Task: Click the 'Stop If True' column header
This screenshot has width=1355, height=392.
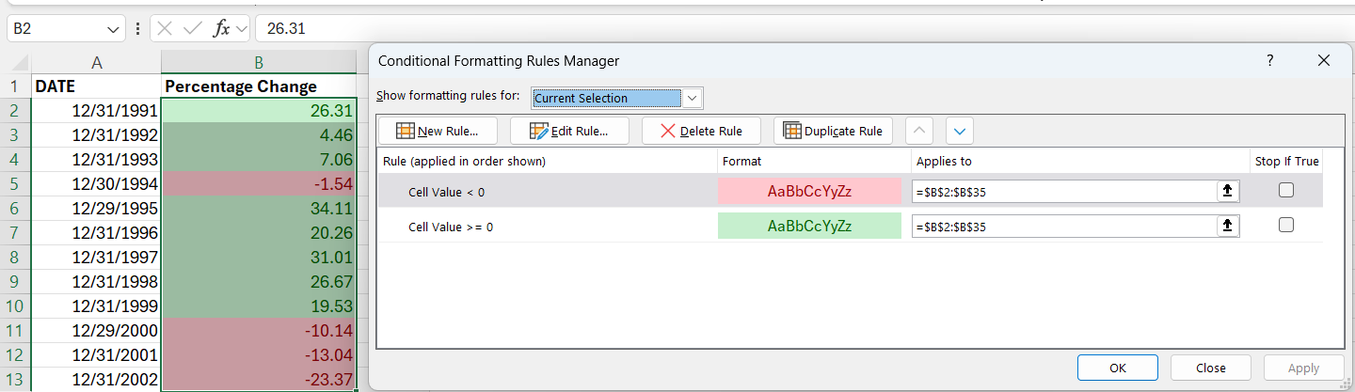Action: (x=1287, y=161)
